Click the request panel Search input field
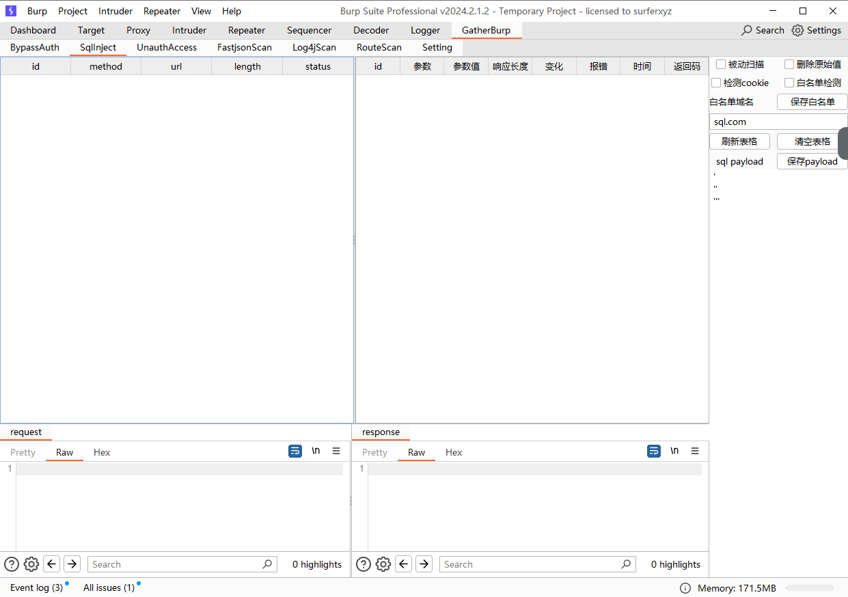 tap(182, 564)
